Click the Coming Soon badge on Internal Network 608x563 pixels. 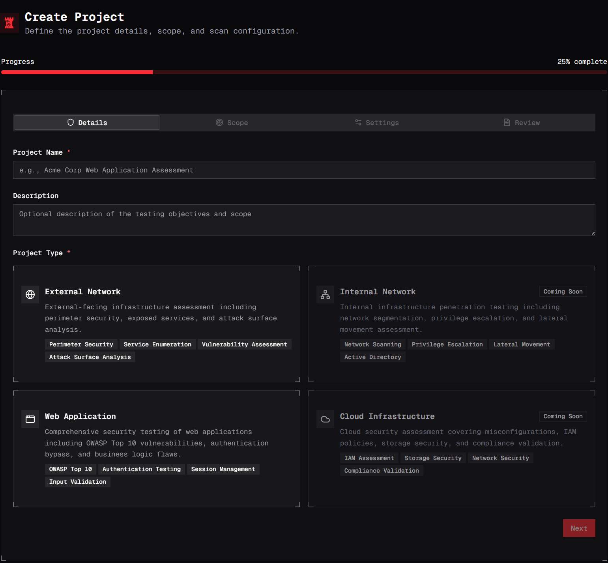(x=563, y=292)
